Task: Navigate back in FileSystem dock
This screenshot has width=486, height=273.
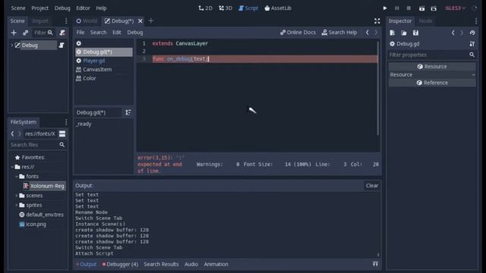Action: tap(12, 133)
